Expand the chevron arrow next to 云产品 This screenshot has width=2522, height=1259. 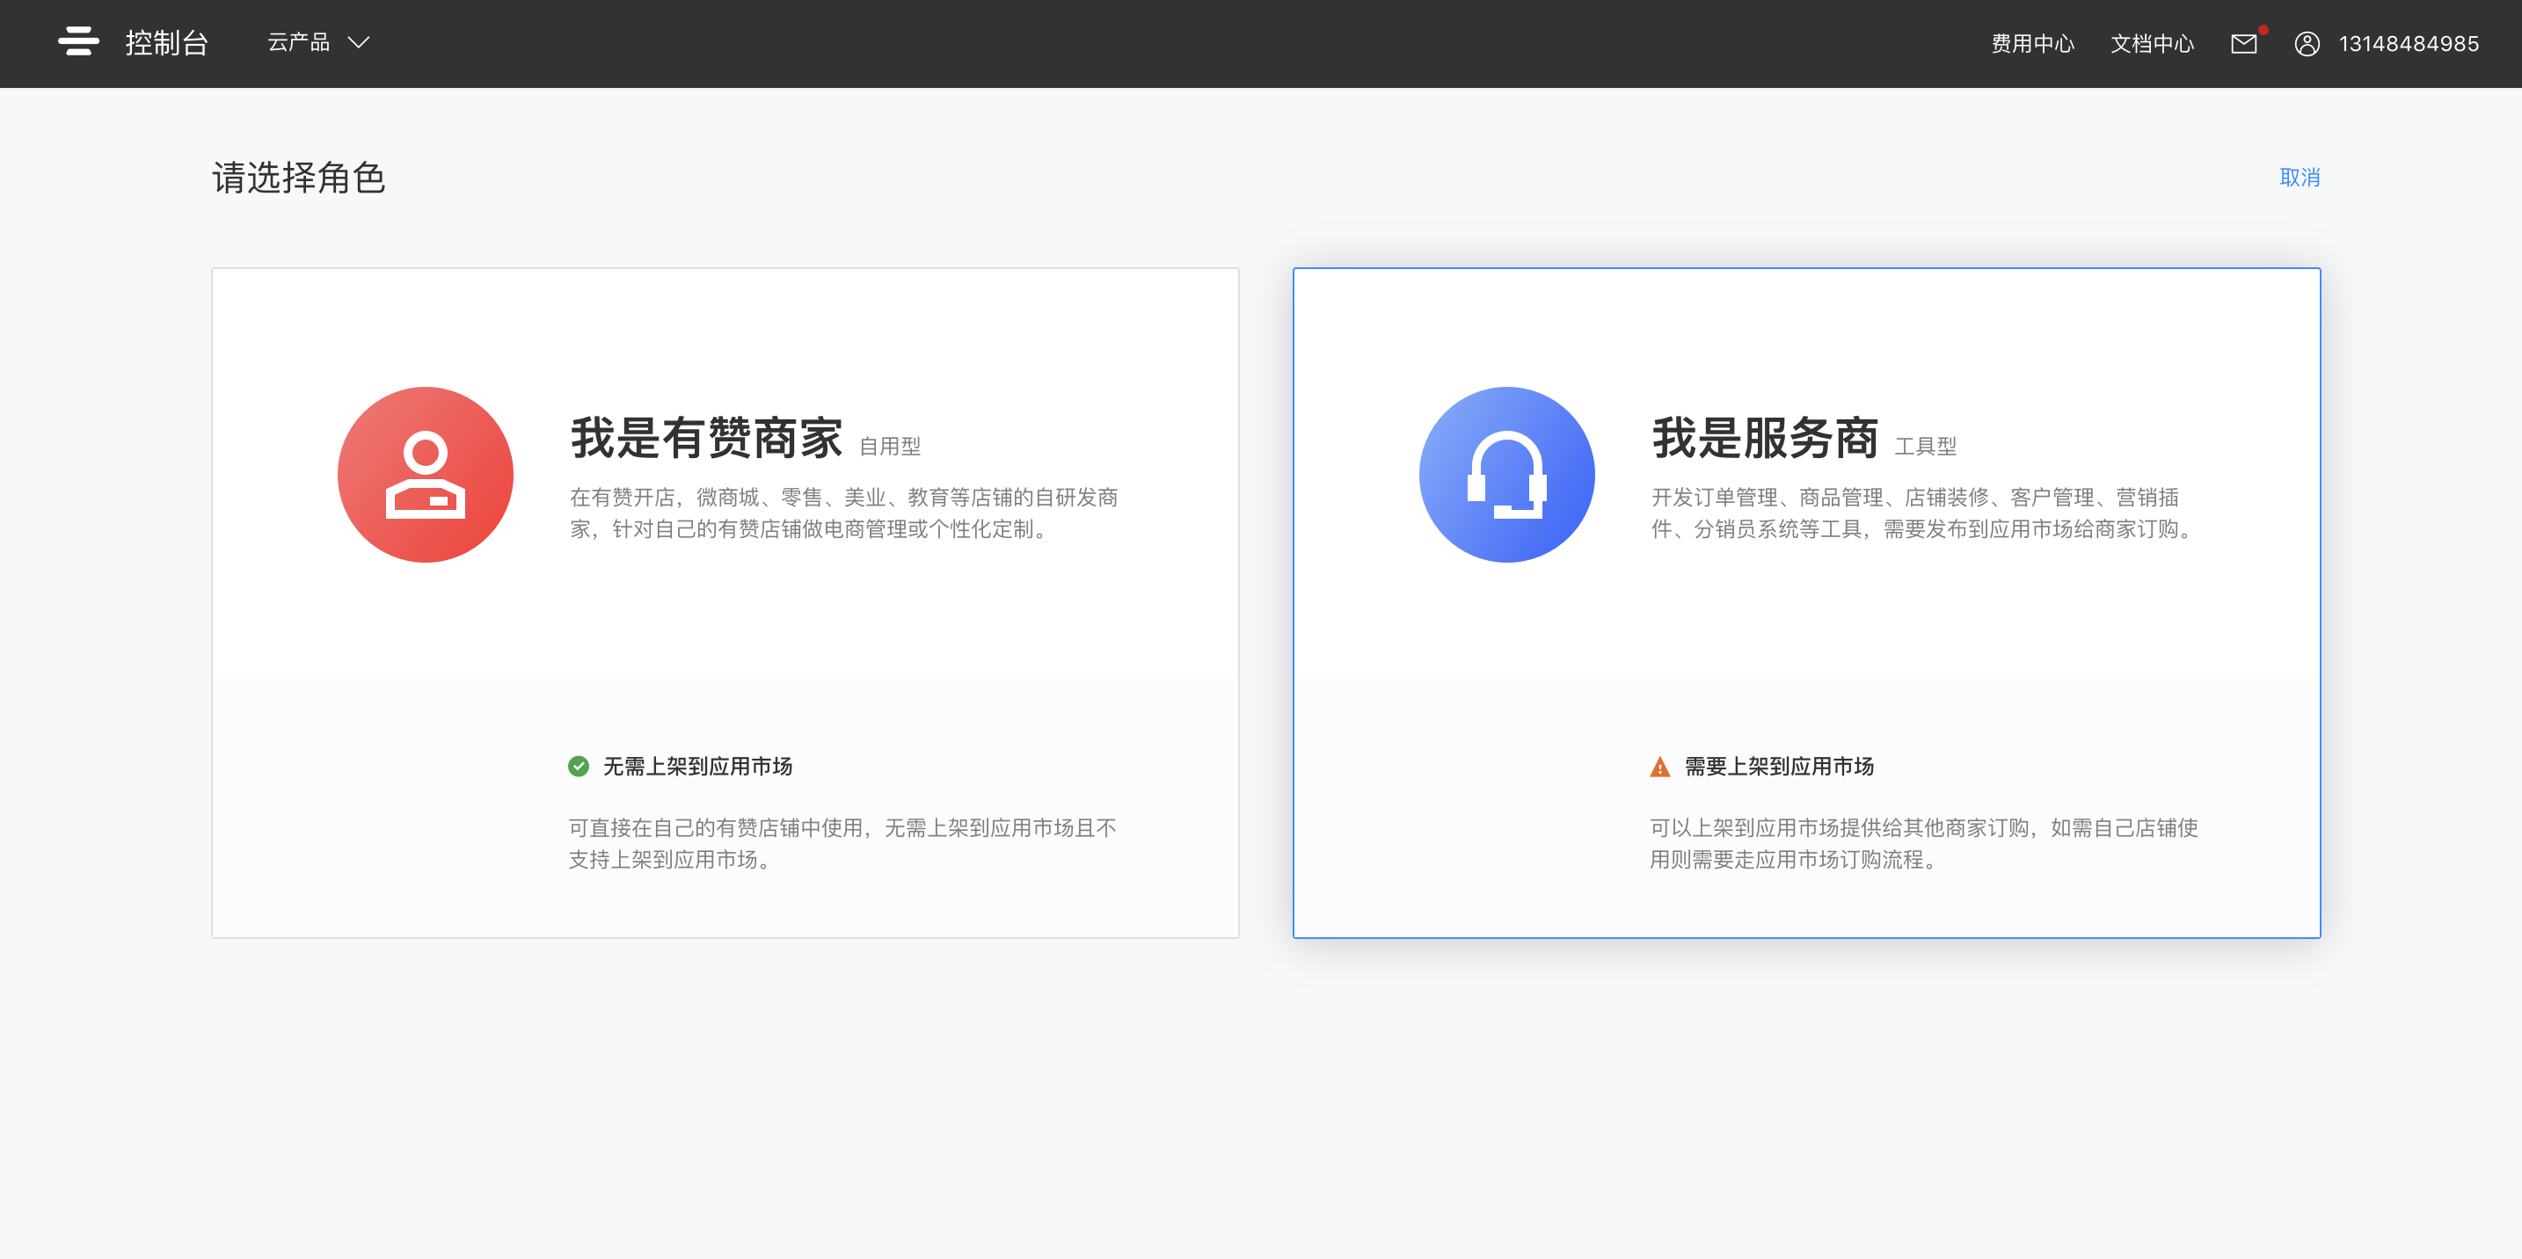[x=361, y=42]
